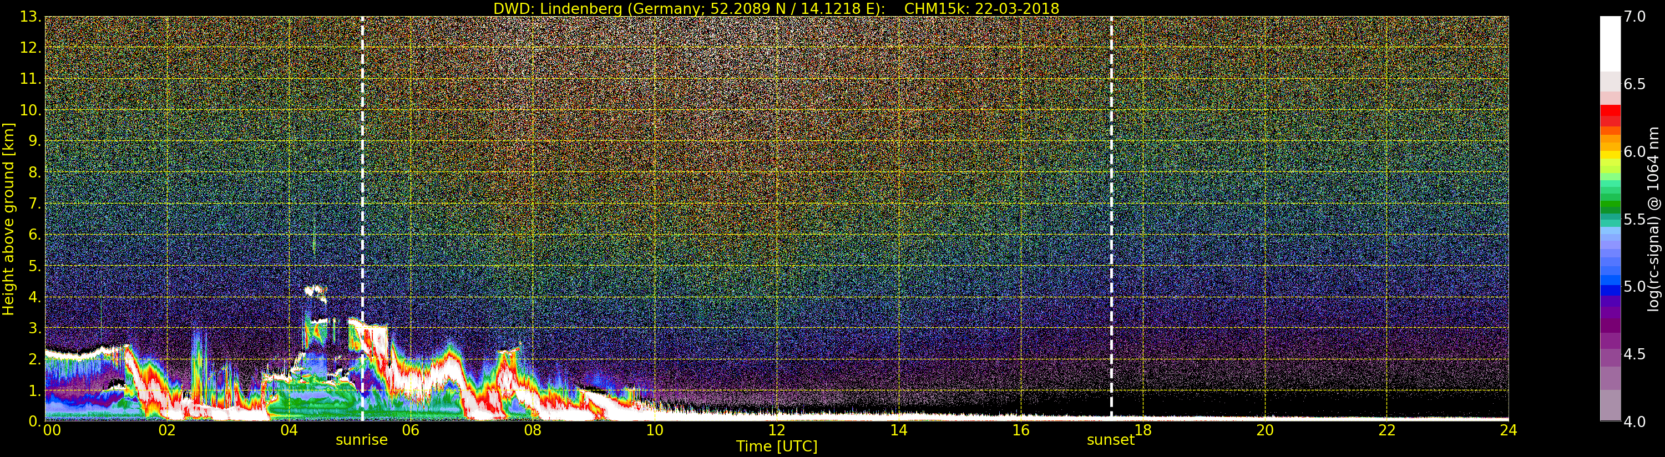
Task: Click the x-axis tick label '22'
Action: coord(1387,430)
